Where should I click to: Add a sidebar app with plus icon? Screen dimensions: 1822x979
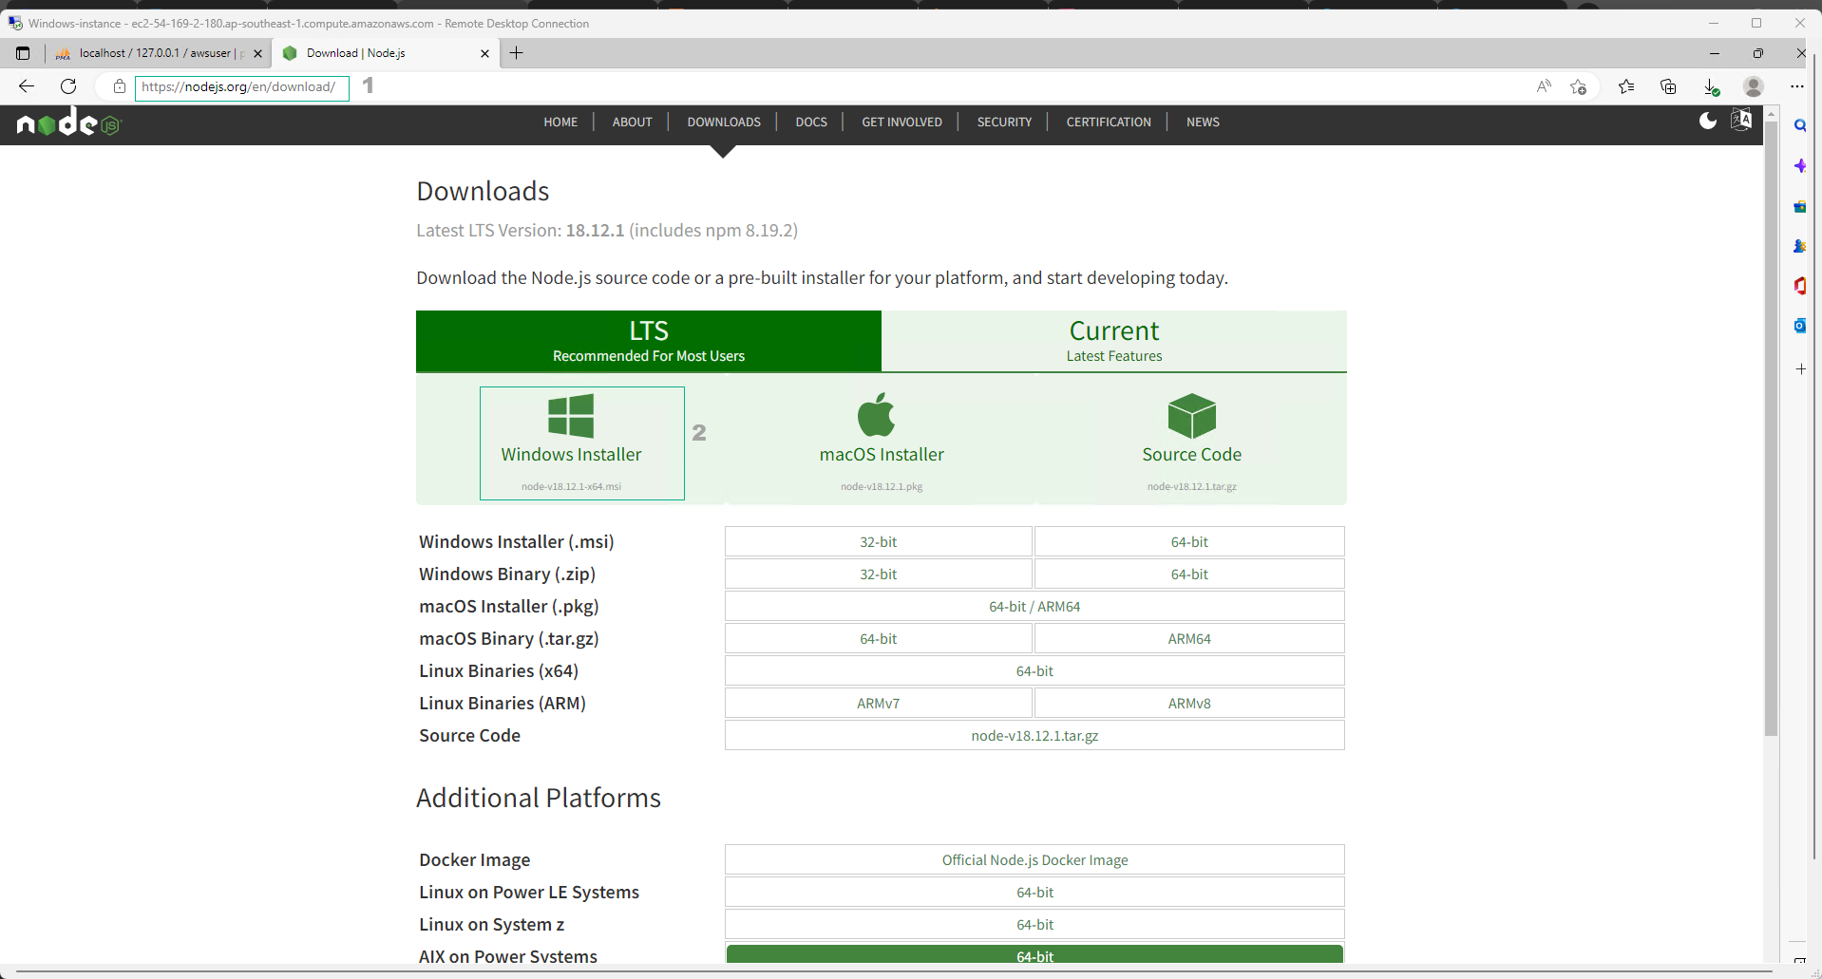click(x=1800, y=368)
